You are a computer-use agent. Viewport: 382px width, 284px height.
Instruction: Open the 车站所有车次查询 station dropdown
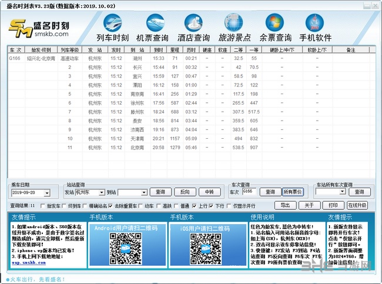click(x=343, y=192)
